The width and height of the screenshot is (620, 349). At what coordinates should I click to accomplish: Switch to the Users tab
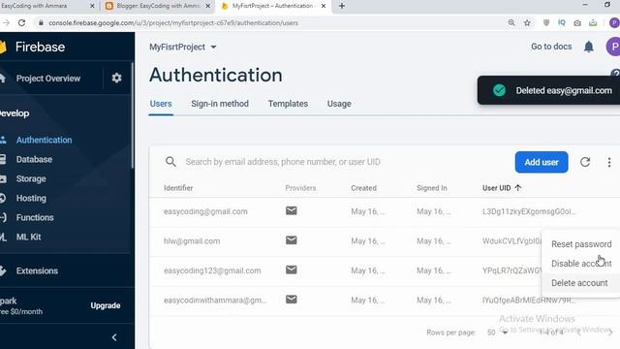(x=161, y=104)
